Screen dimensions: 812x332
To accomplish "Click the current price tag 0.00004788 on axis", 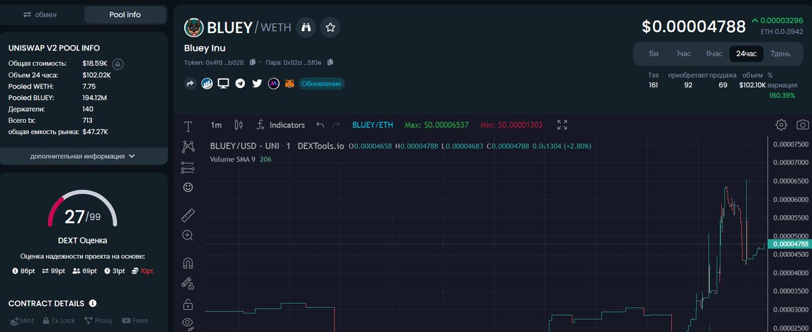I will 791,244.
